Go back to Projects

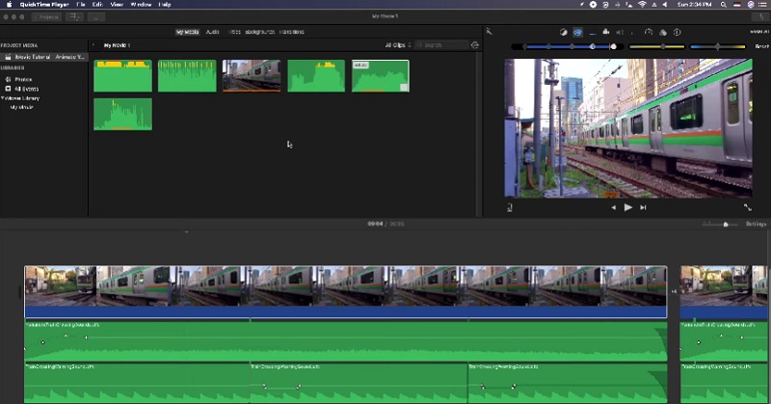pos(46,16)
